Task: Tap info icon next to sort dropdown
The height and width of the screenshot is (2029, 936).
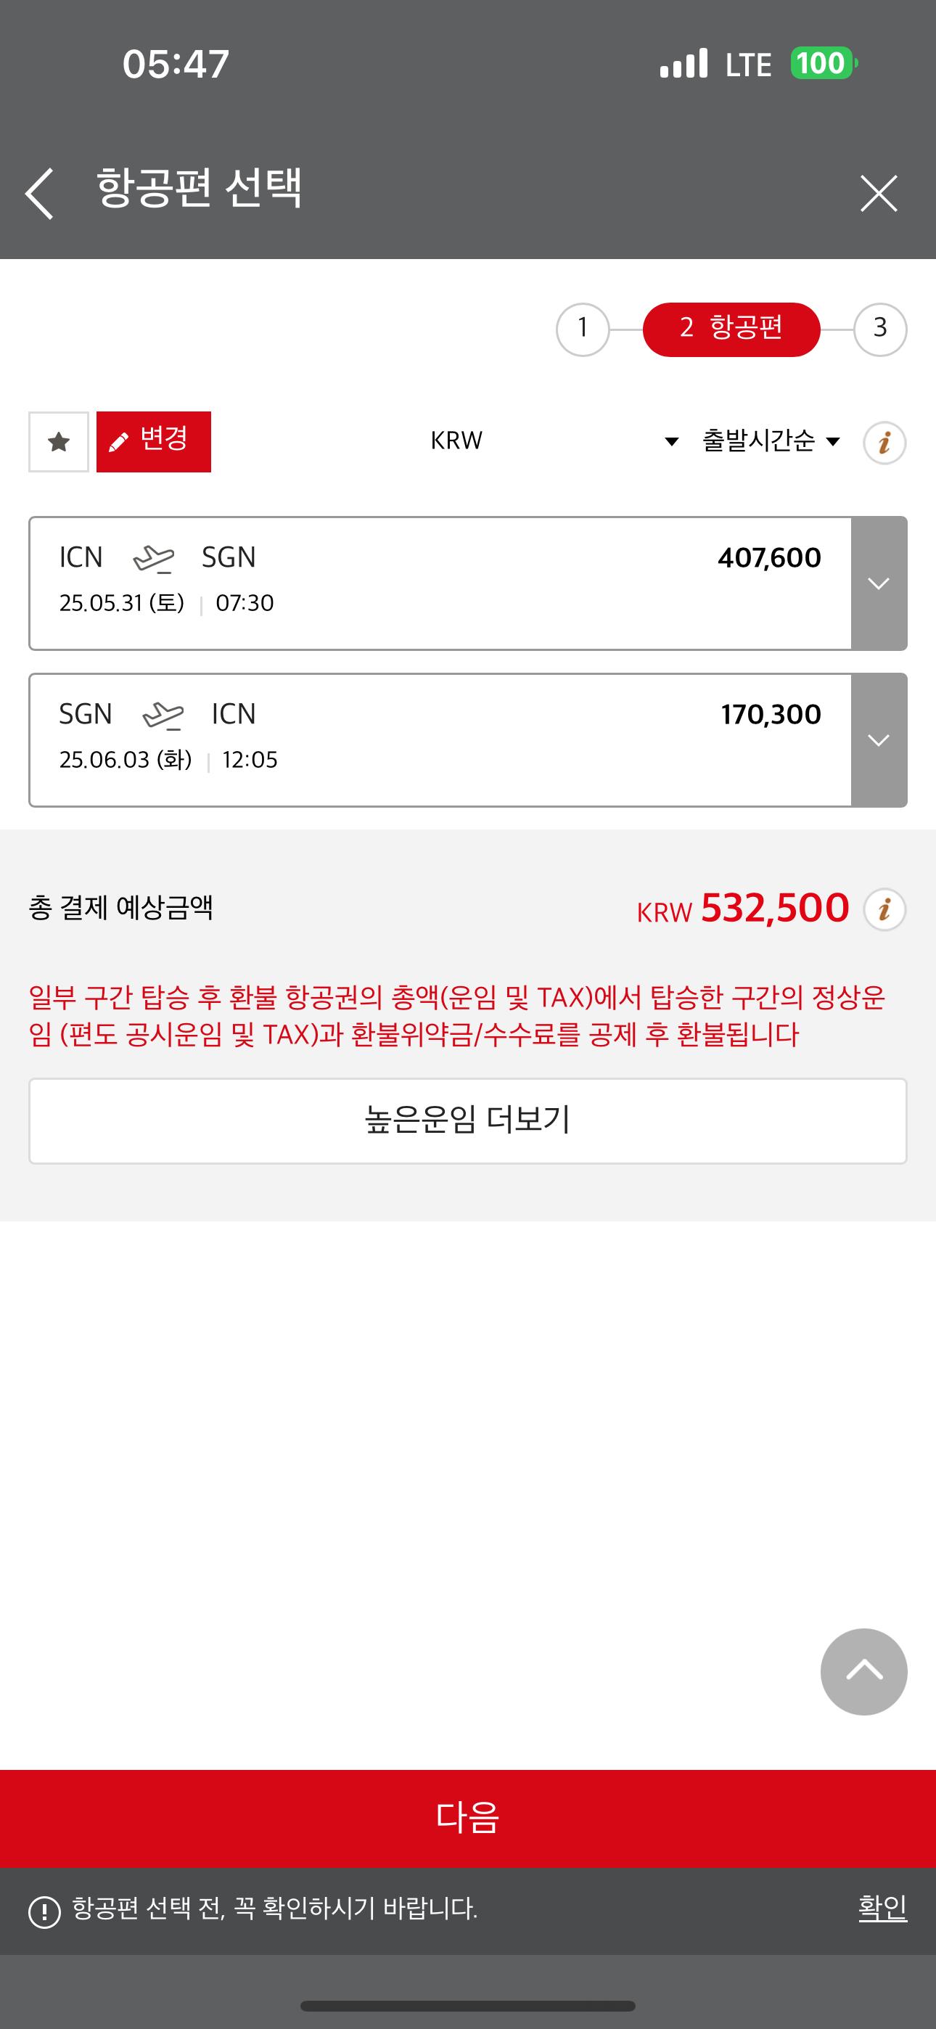Action: [884, 443]
